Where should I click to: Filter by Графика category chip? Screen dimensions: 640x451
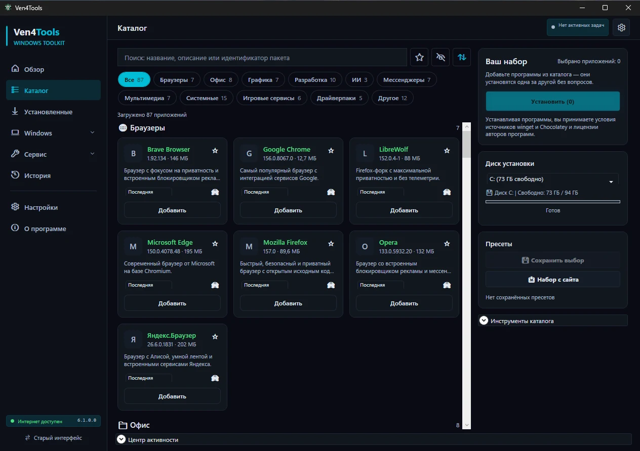(x=263, y=80)
